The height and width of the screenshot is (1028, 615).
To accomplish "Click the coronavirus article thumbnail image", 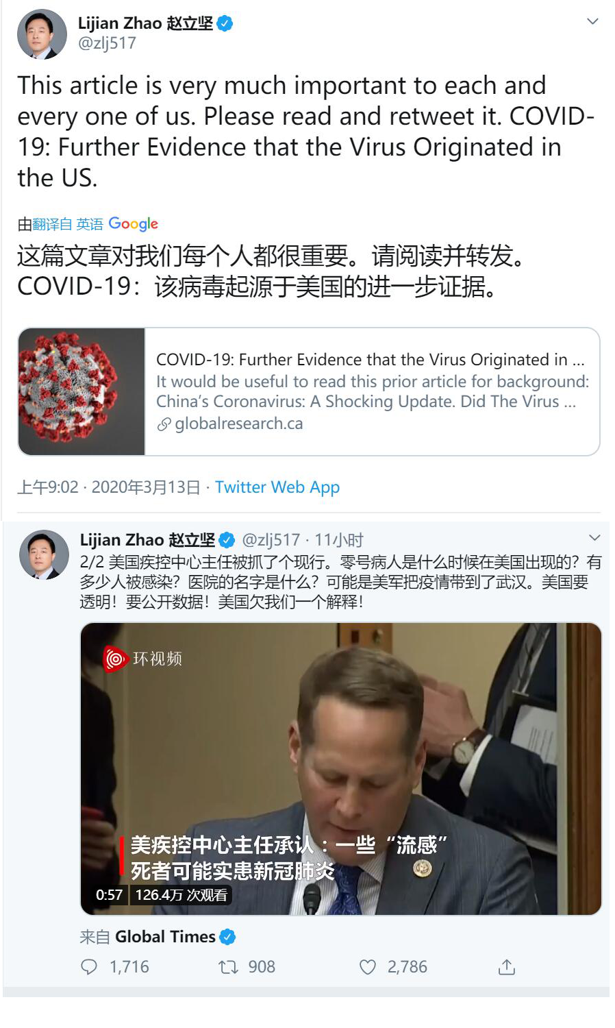I will coord(81,391).
